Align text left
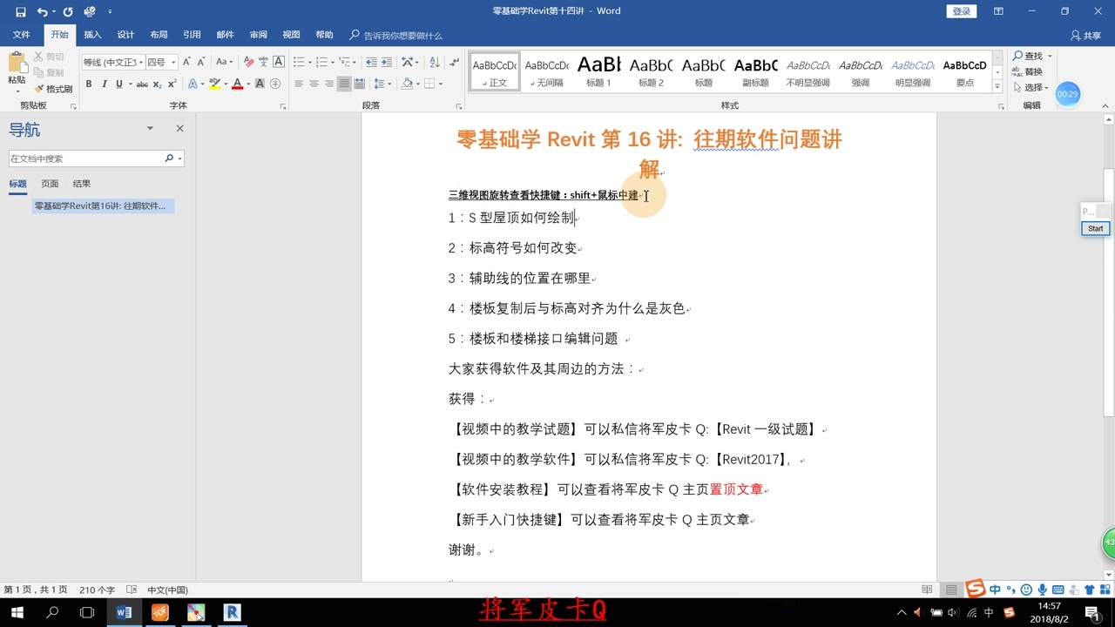Screen dimensions: 1115x627 pos(299,84)
